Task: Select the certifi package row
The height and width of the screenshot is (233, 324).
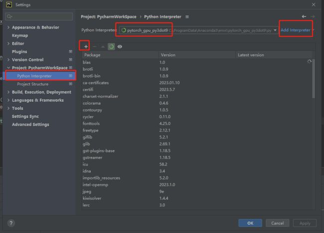Action: [x=197, y=89]
